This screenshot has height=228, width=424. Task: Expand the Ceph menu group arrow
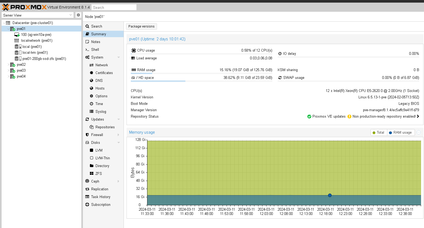tap(119, 181)
